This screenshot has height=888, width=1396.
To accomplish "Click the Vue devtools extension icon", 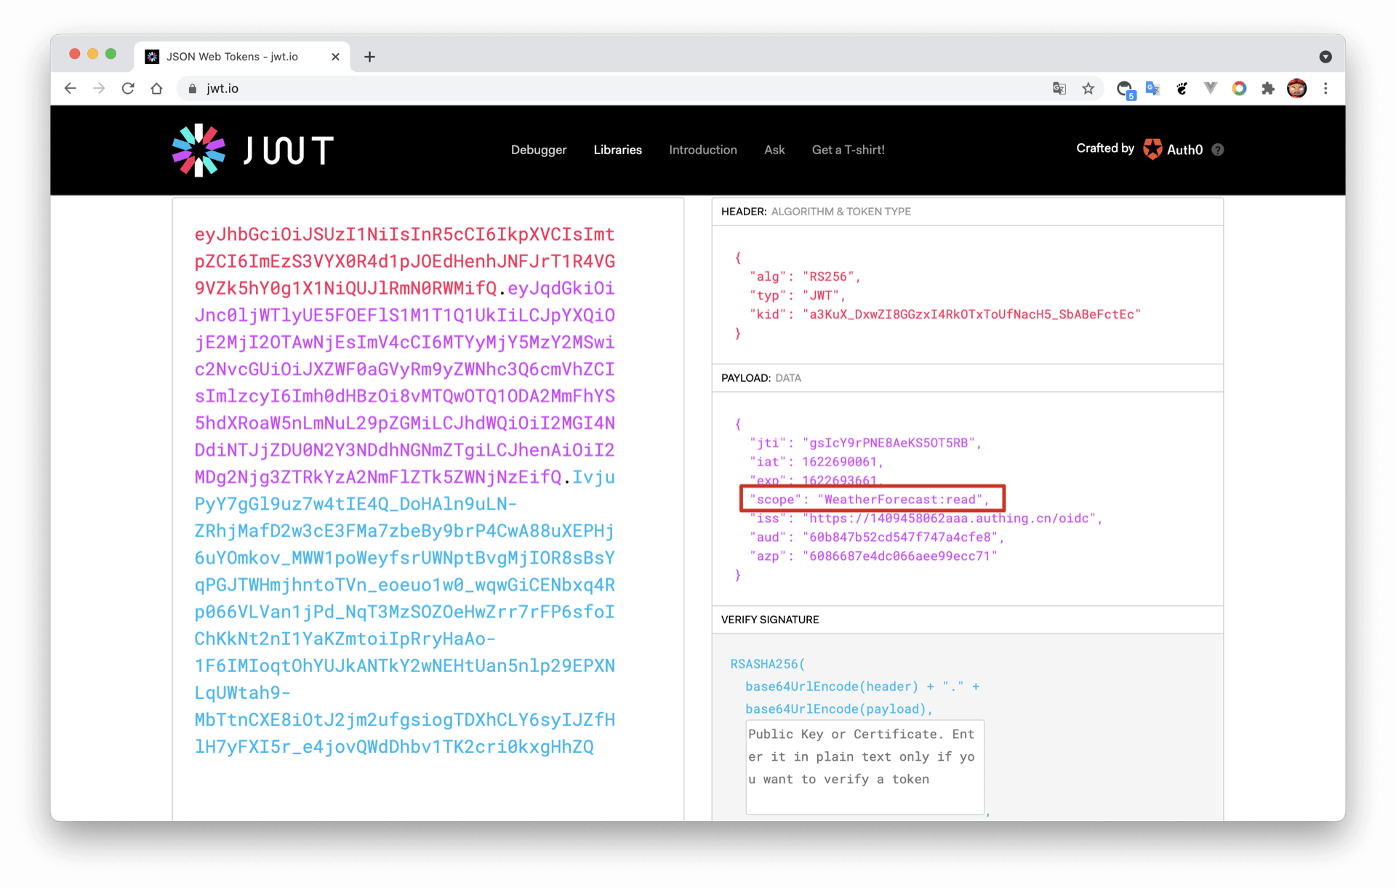I will [x=1210, y=88].
